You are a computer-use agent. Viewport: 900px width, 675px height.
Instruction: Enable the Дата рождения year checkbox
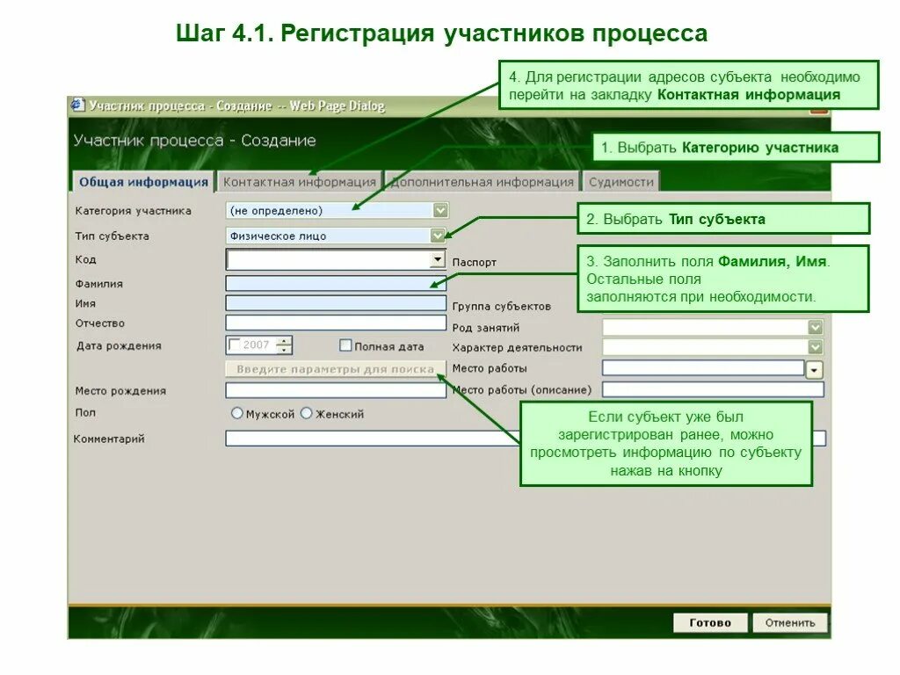coord(234,345)
